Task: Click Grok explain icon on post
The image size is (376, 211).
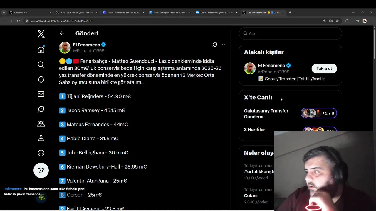Action: pos(215,45)
